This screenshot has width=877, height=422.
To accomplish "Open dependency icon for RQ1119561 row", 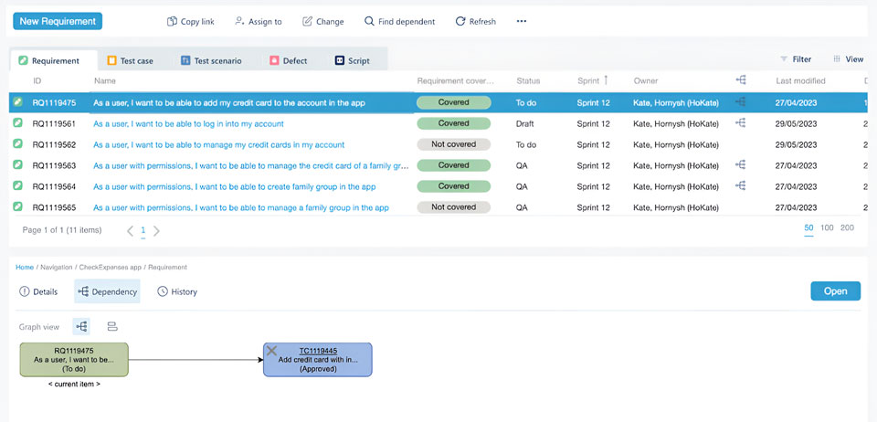I will pyautogui.click(x=741, y=123).
